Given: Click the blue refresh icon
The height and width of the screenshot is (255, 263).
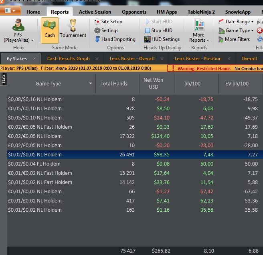Looking at the screenshot, I should [260, 39].
